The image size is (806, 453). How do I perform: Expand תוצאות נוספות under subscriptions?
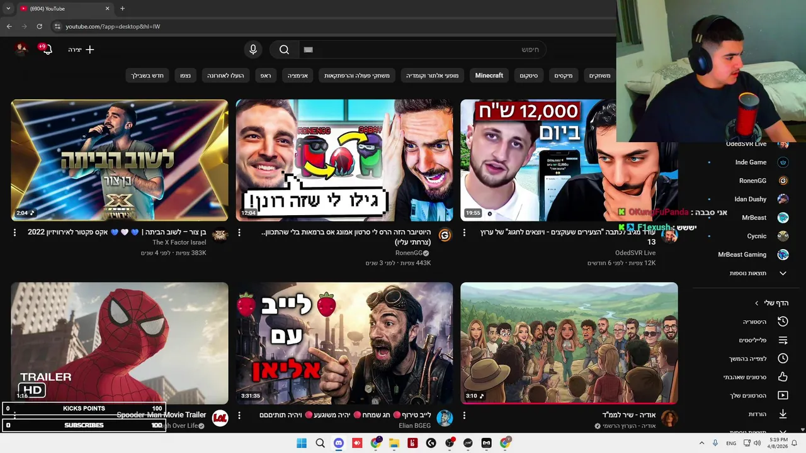[x=758, y=273]
